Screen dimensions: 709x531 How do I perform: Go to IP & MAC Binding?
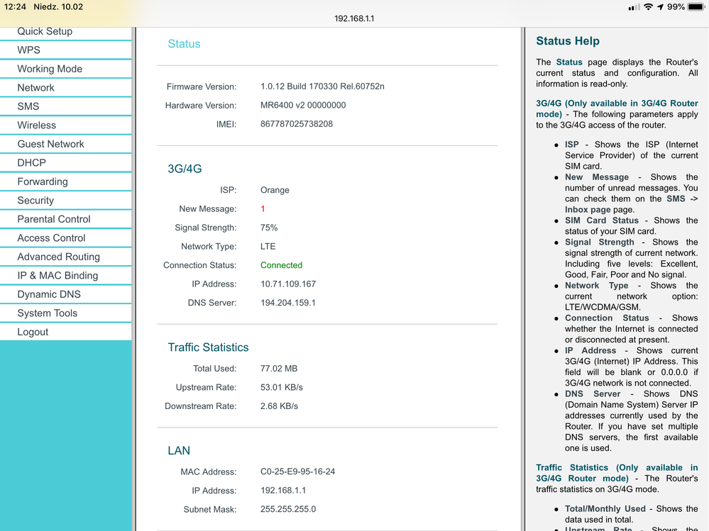point(57,276)
